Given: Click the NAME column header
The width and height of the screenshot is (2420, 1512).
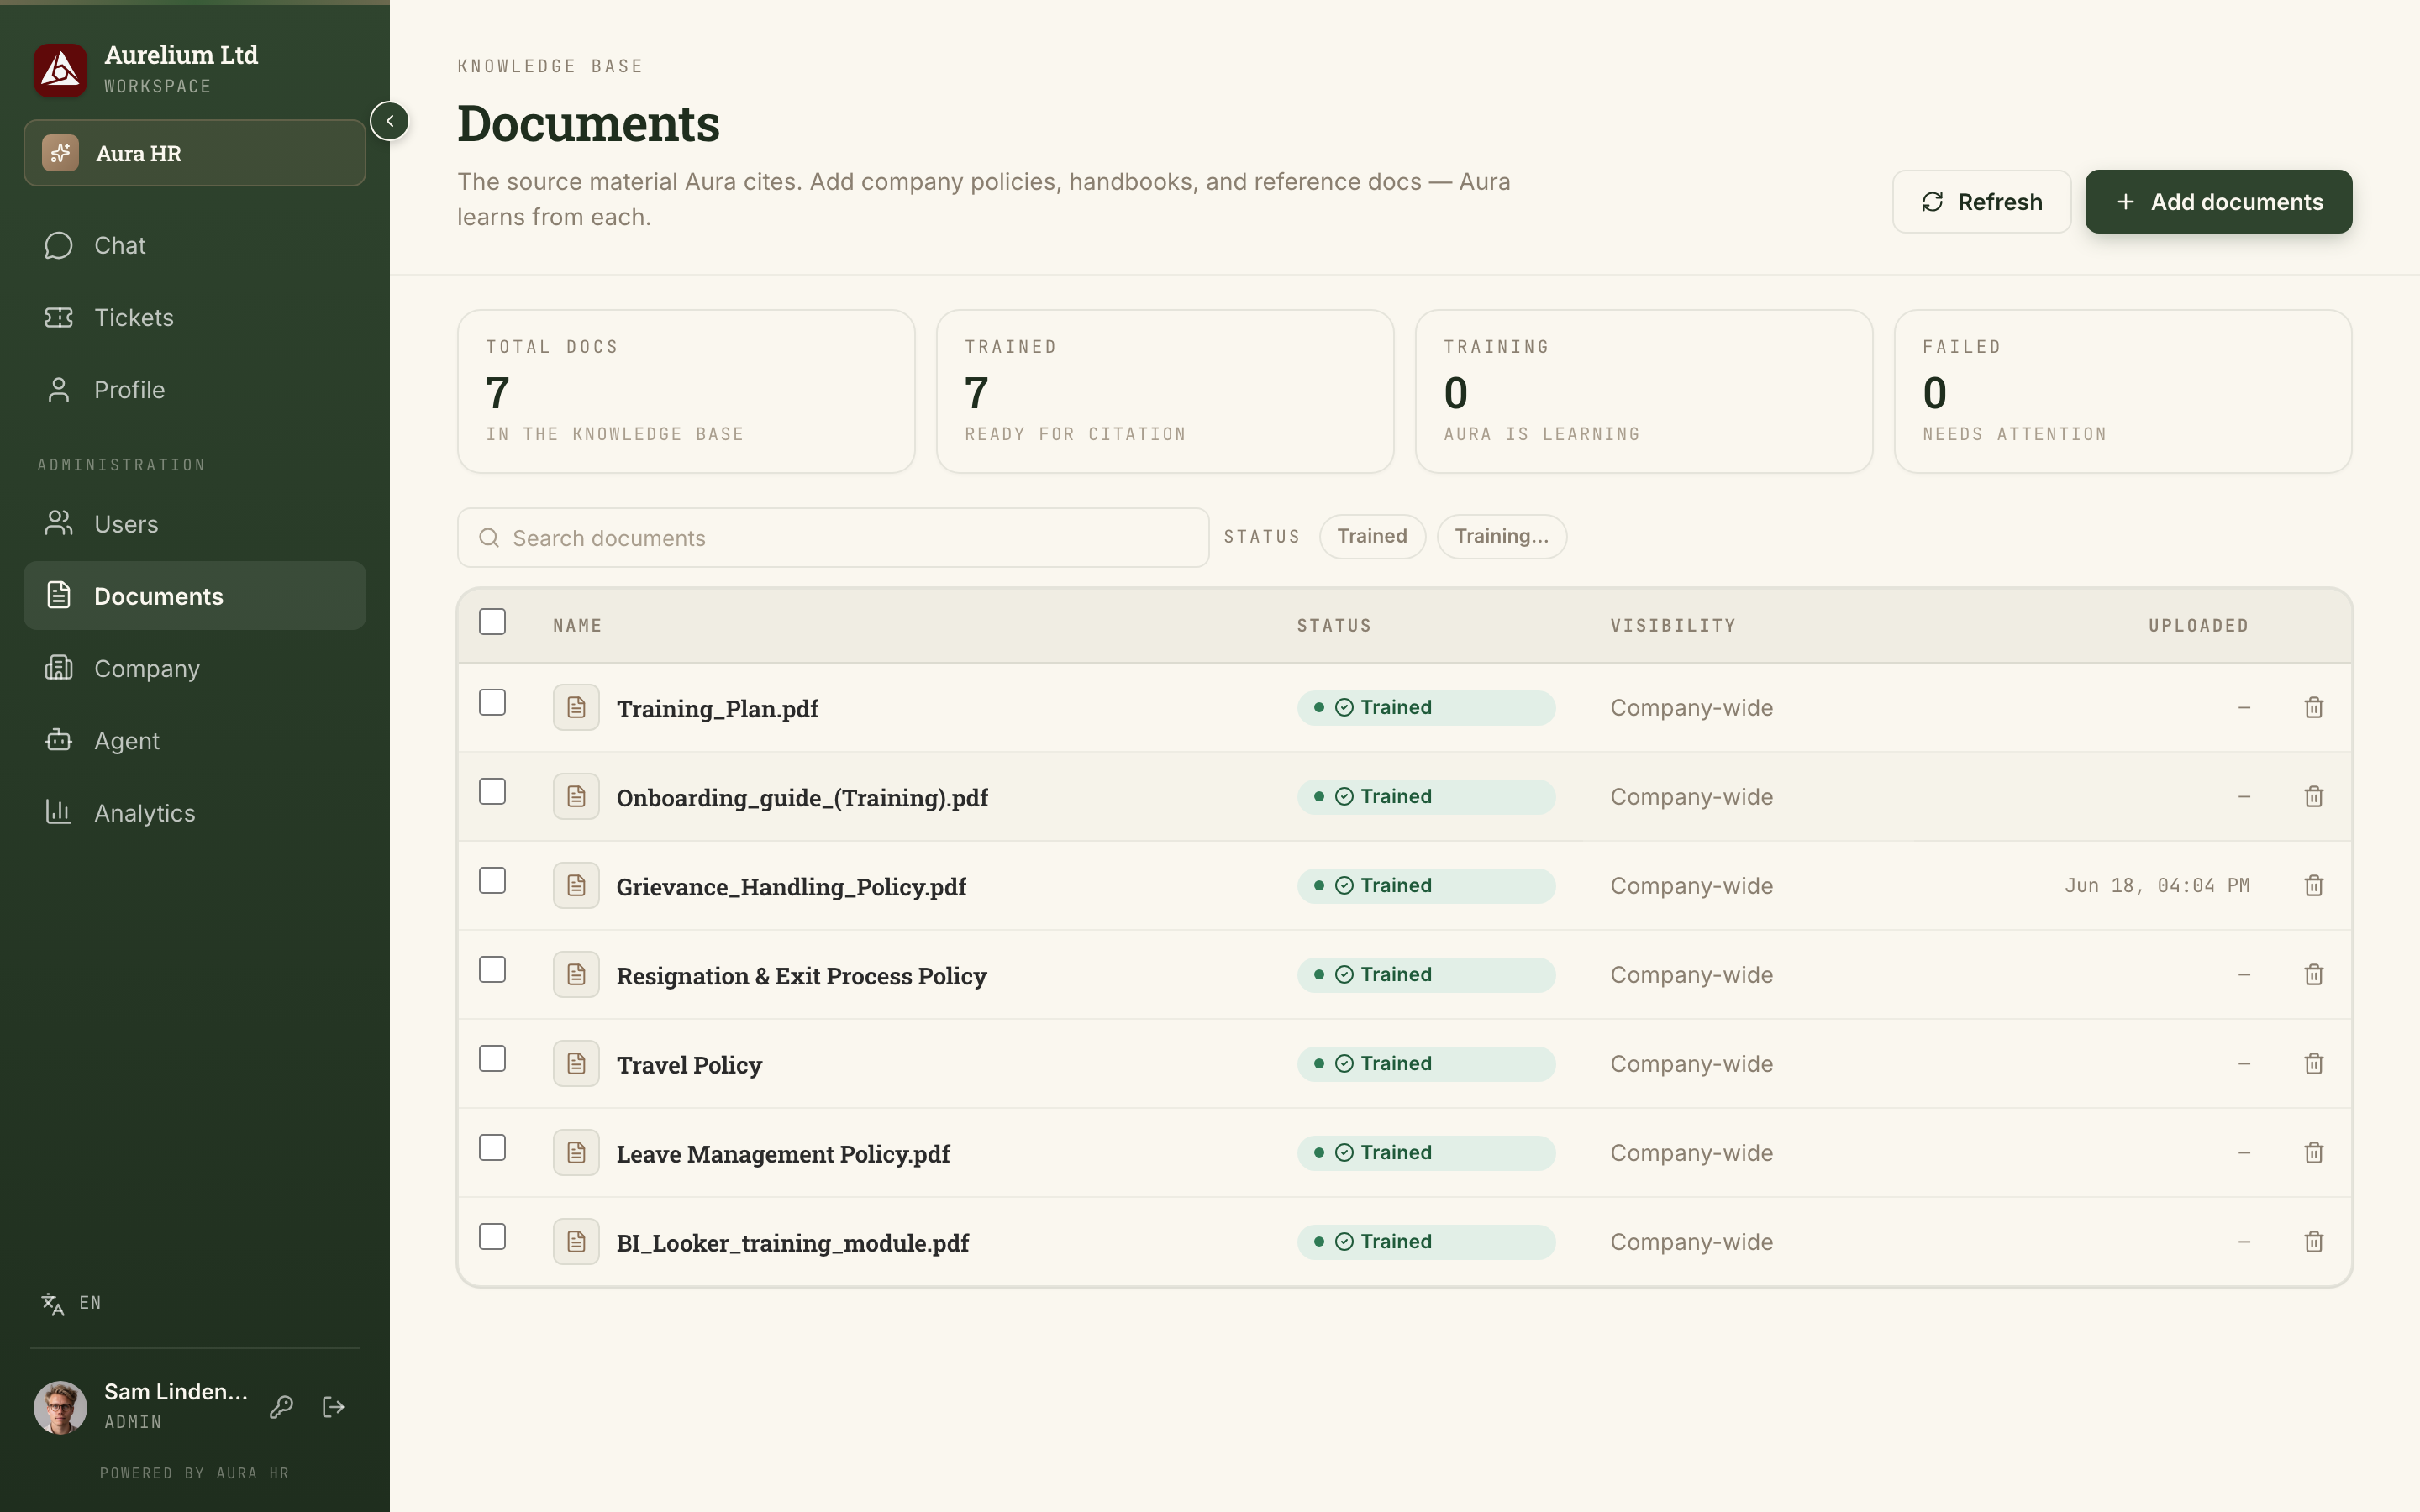Looking at the screenshot, I should click(x=577, y=626).
